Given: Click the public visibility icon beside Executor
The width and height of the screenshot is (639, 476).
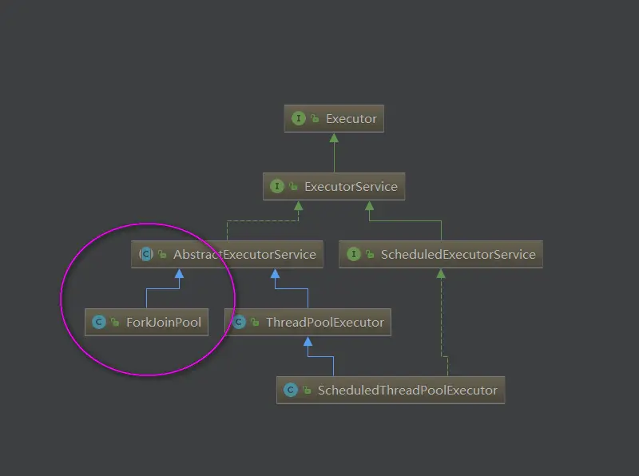Looking at the screenshot, I should pos(315,118).
